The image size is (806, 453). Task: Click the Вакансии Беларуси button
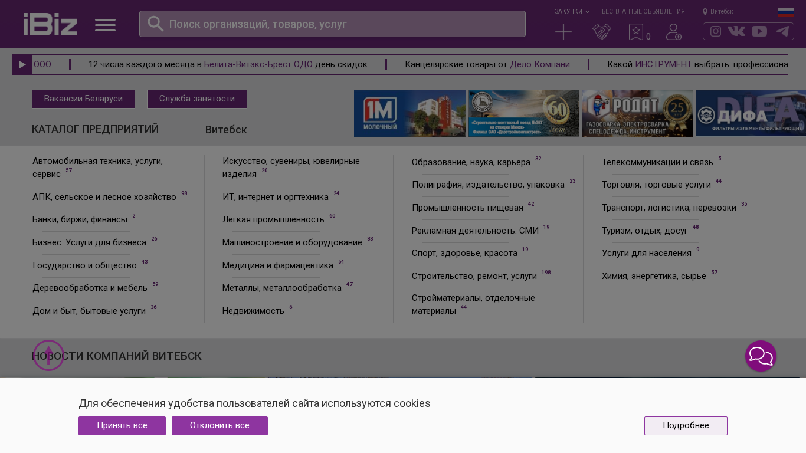(x=83, y=99)
